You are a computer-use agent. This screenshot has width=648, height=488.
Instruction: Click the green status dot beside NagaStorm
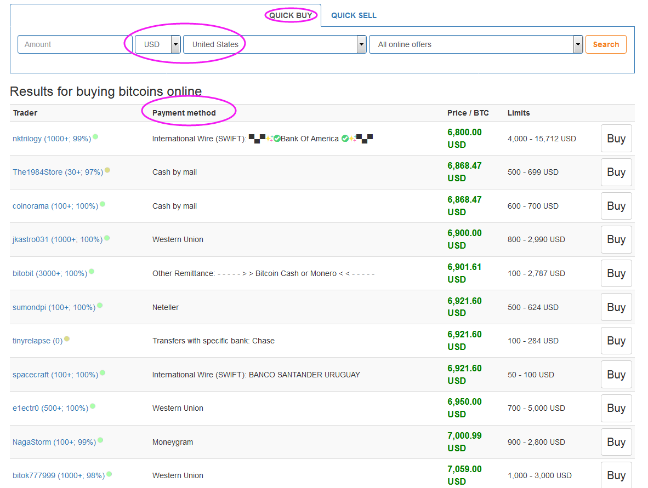(x=100, y=440)
